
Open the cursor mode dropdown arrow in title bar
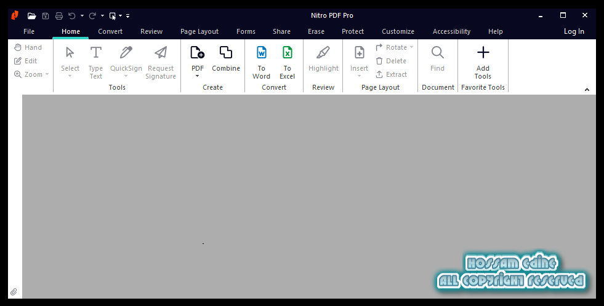coord(121,16)
